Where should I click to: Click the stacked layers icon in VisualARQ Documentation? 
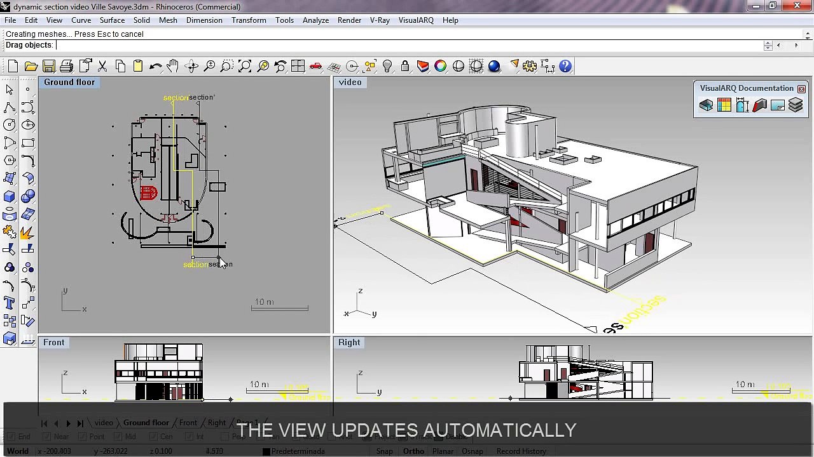(x=796, y=106)
